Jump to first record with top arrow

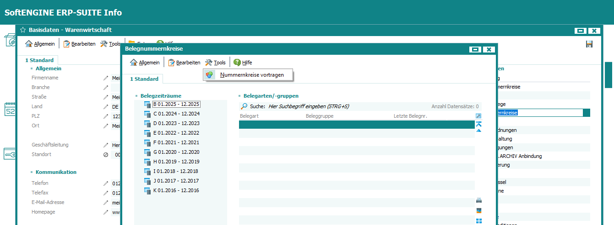coord(479,124)
